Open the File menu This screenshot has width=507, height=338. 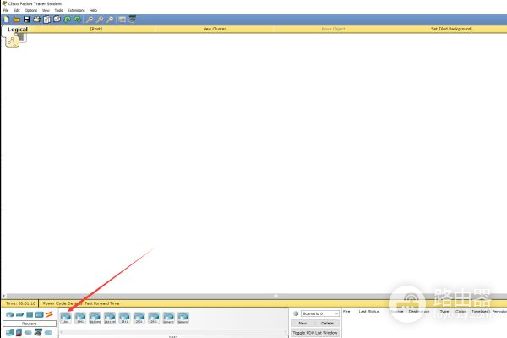pyautogui.click(x=6, y=10)
